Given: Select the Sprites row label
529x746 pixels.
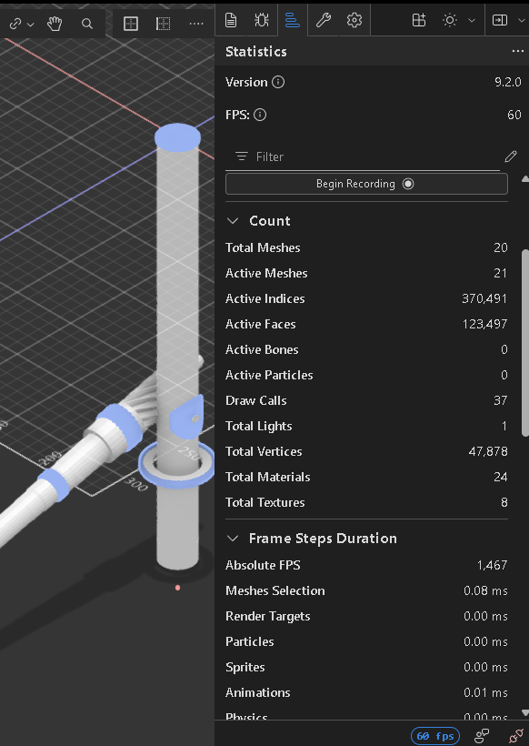Looking at the screenshot, I should click(245, 667).
